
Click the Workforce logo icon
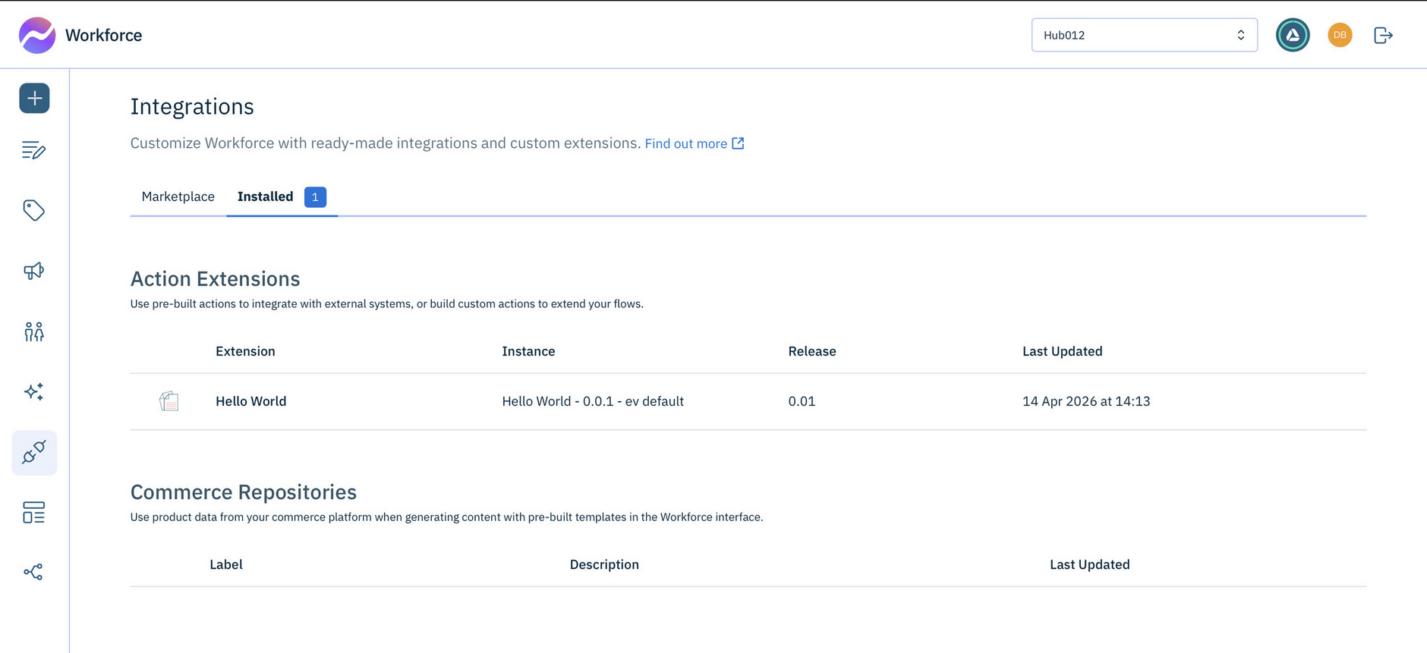[37, 35]
